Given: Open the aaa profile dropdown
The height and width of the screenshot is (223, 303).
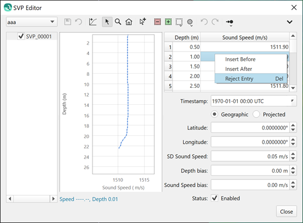Looking at the screenshot, I should point(32,22).
